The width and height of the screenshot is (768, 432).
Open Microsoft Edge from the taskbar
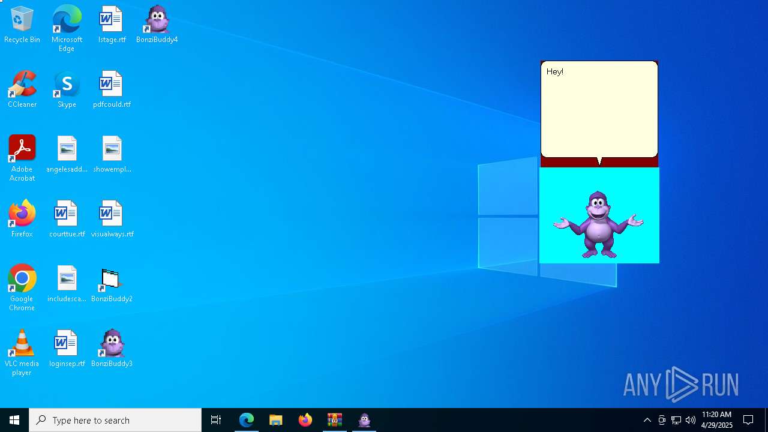click(x=247, y=420)
